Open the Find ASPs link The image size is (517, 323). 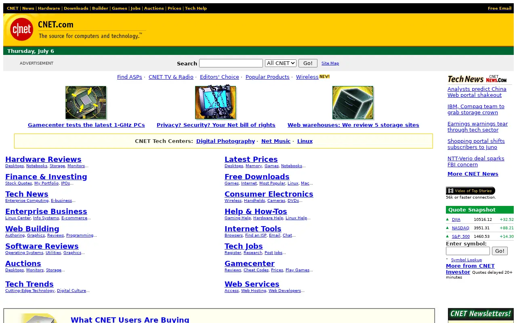pos(130,77)
